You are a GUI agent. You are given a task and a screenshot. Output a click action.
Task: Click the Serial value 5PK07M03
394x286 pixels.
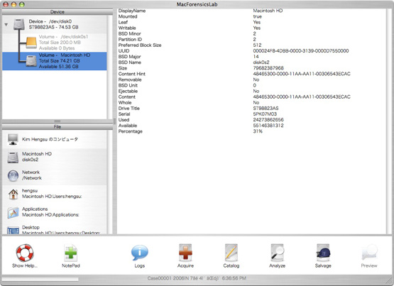click(265, 114)
